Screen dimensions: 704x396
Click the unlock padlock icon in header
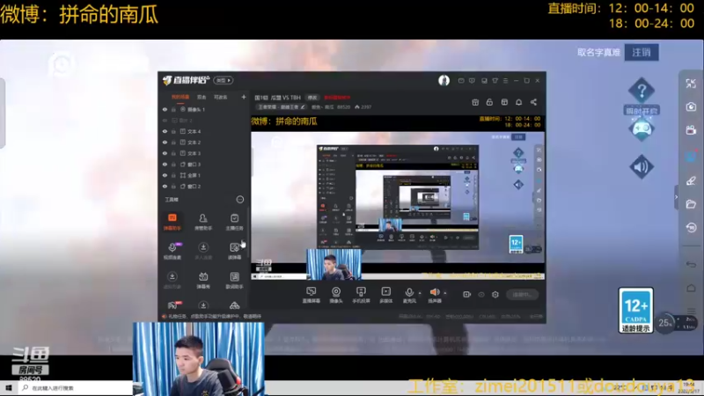pos(489,102)
